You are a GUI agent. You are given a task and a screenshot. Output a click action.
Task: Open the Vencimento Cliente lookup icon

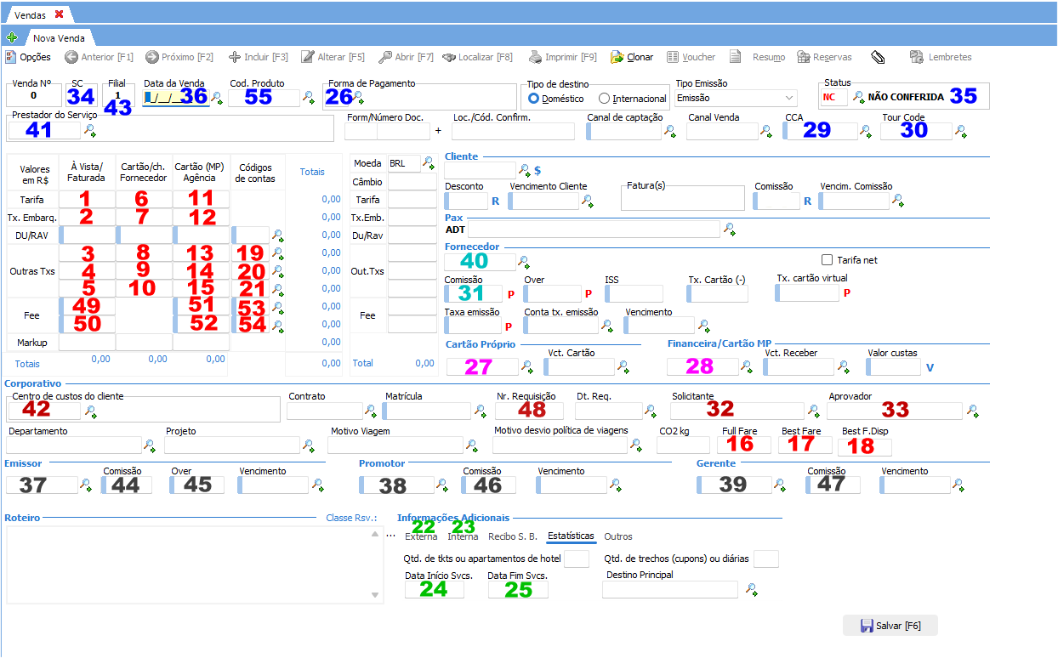[x=587, y=201]
